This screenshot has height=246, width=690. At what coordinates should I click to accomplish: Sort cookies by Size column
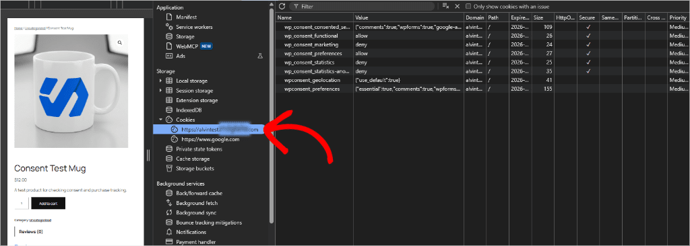[542, 17]
